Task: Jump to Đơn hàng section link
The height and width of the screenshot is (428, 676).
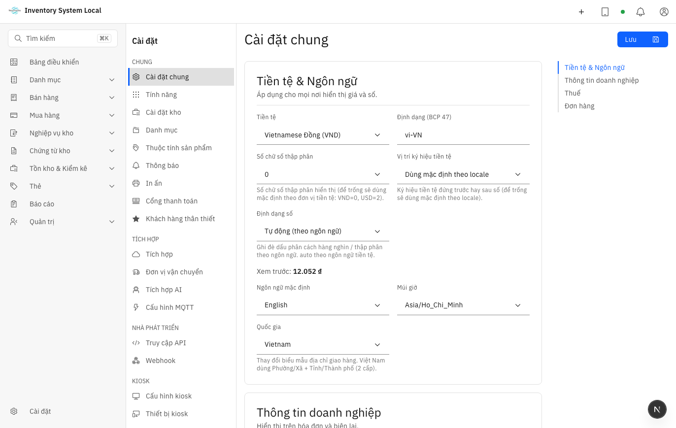Action: (x=579, y=106)
